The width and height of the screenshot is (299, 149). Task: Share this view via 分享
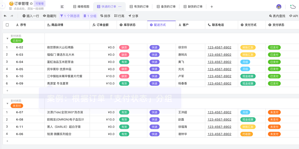pyautogui.click(x=133, y=16)
